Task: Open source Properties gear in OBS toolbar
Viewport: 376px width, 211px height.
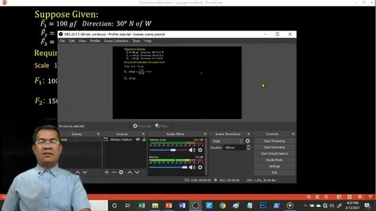Action: click(135, 126)
